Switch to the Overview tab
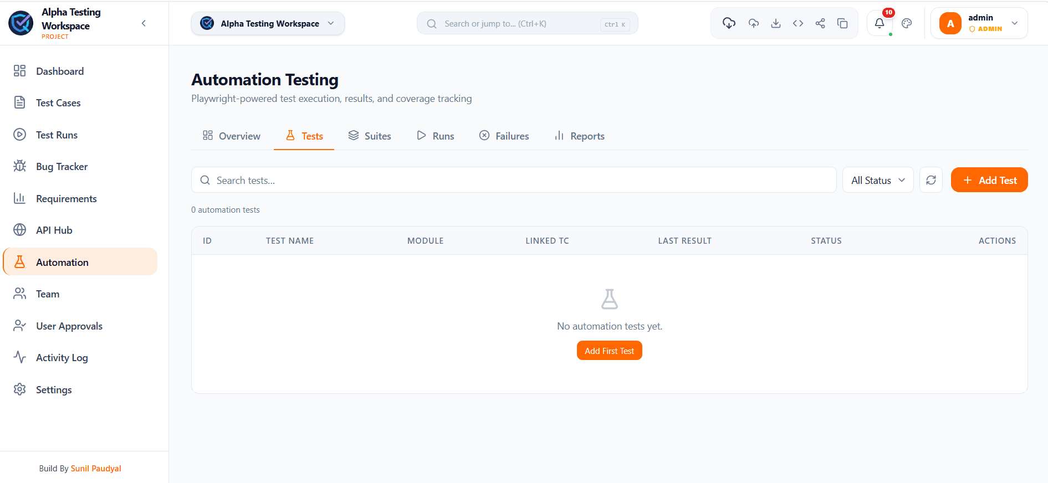 [x=232, y=136]
